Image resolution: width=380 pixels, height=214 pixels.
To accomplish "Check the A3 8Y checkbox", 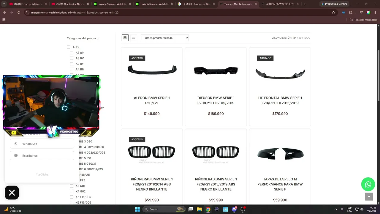I will pyautogui.click(x=72, y=64).
